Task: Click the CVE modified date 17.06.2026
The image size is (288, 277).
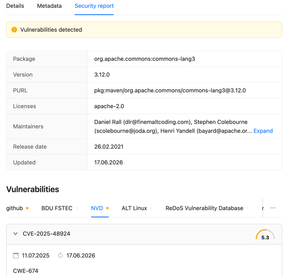Action: (x=81, y=256)
